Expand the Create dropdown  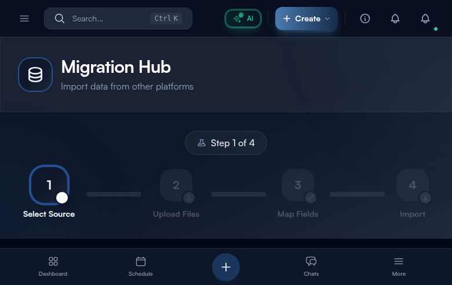306,18
